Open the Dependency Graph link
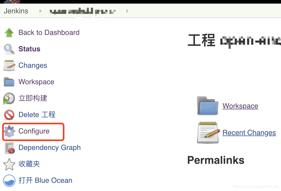 tap(50, 148)
